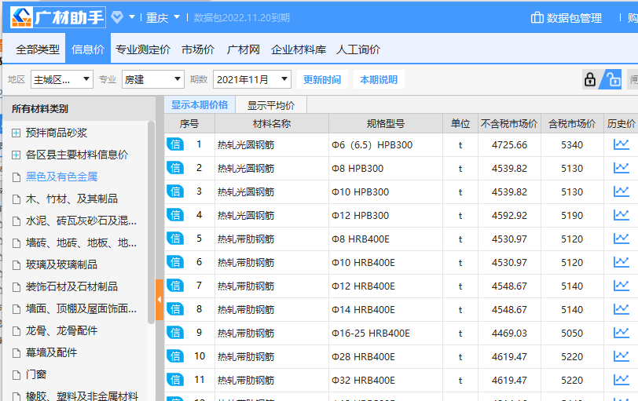Select 显示本期价格 tab
638x401 pixels.
(x=200, y=105)
